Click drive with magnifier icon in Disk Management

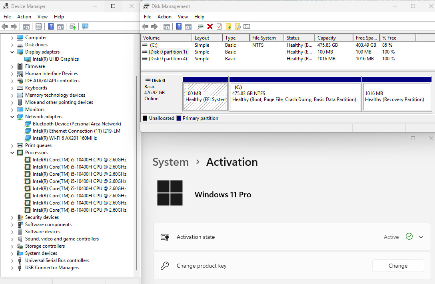tap(201, 27)
